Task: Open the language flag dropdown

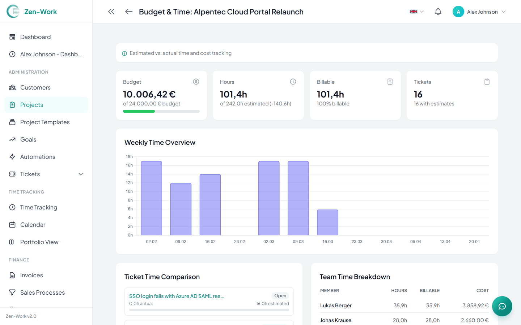Action: click(416, 12)
